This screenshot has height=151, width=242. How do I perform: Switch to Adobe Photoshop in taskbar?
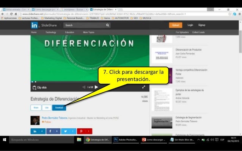[126, 140]
